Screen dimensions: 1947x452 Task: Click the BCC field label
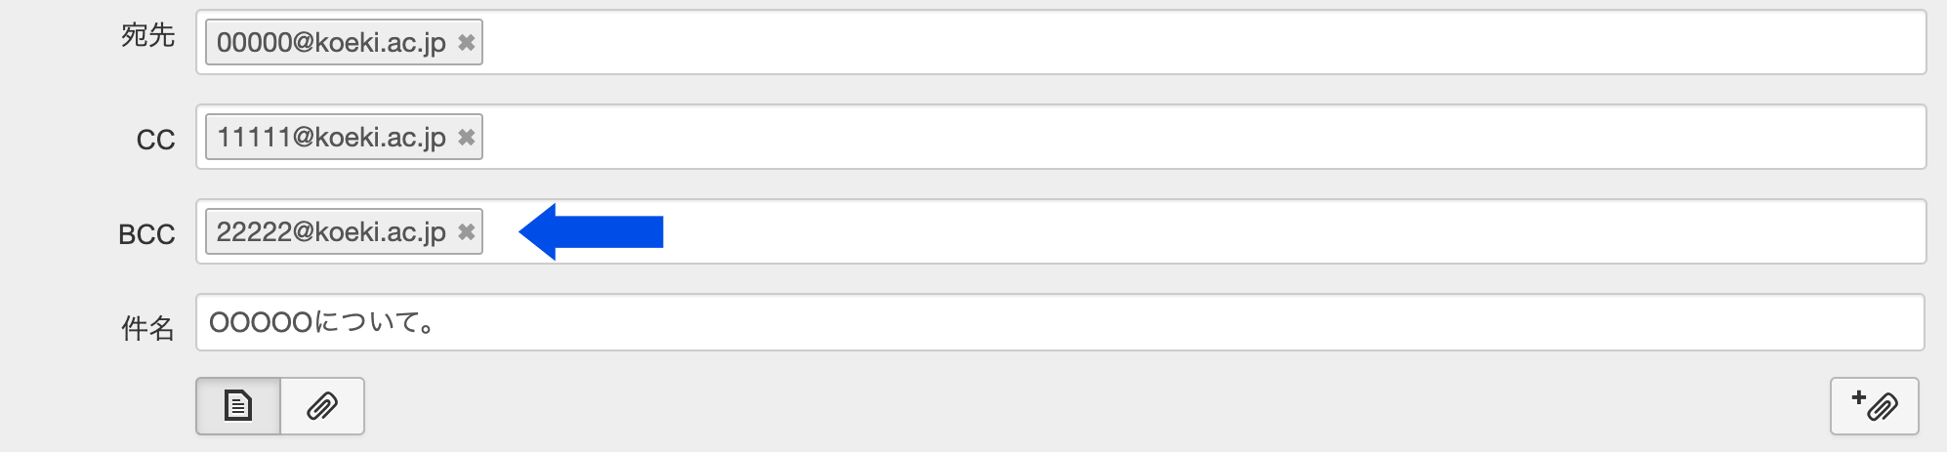146,235
